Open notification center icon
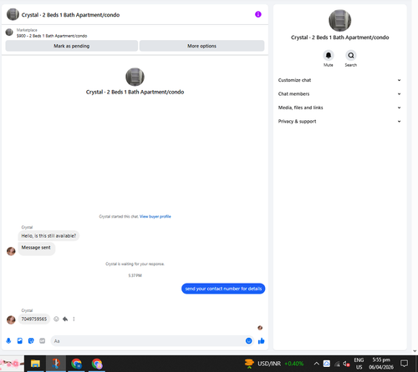418x372 pixels. pyautogui.click(x=404, y=363)
